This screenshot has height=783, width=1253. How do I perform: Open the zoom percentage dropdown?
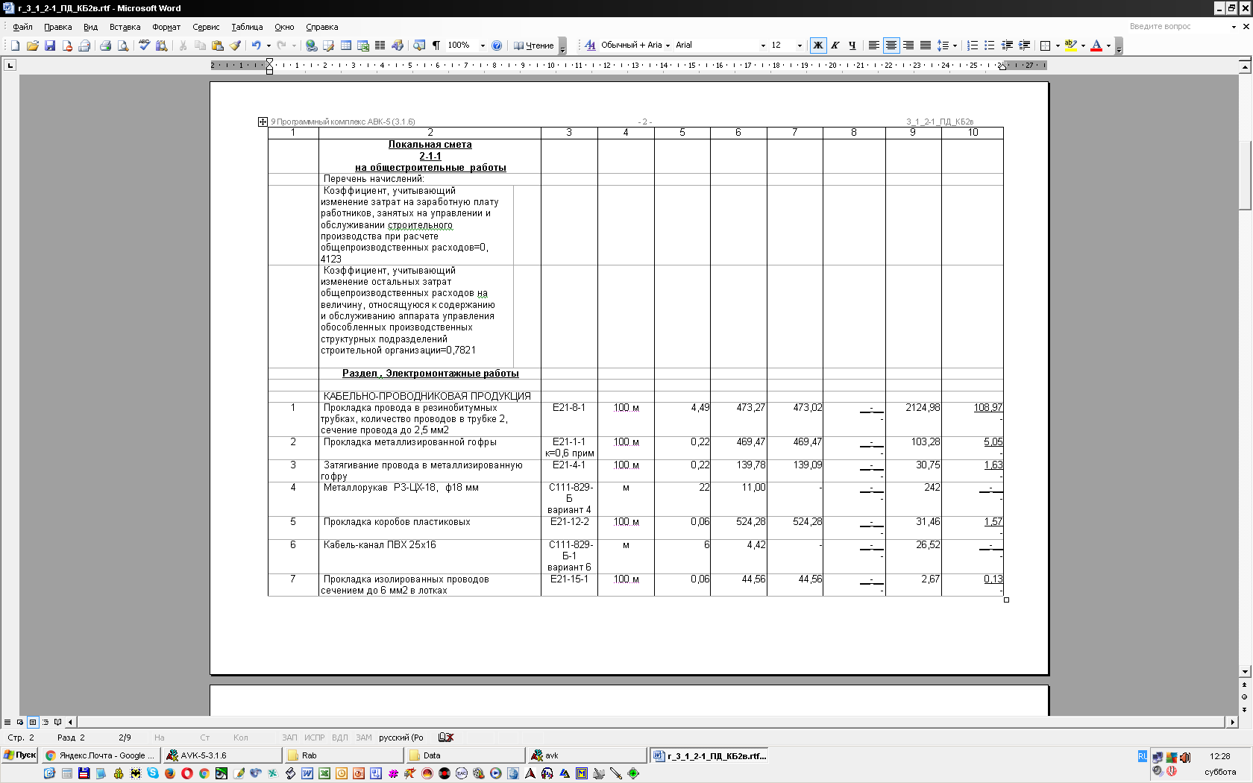[x=483, y=45]
